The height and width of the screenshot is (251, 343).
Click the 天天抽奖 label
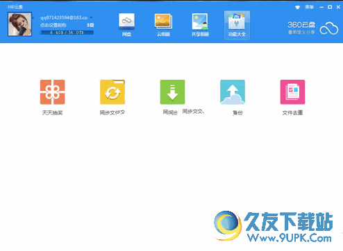(x=52, y=112)
